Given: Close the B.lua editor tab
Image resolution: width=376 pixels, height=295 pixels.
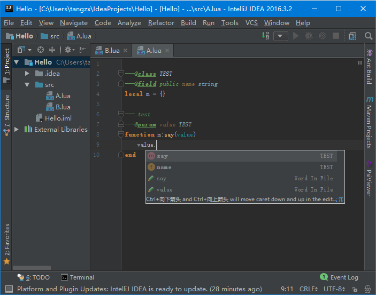Looking at the screenshot, I should [125, 50].
